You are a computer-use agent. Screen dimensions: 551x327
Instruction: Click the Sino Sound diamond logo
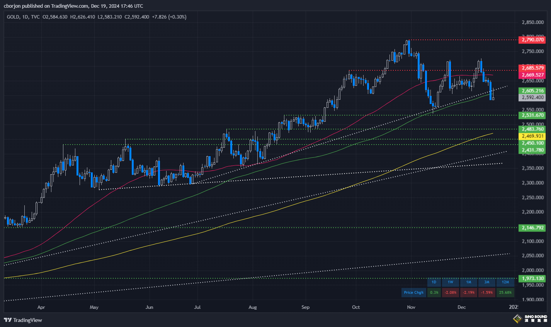coord(517,319)
